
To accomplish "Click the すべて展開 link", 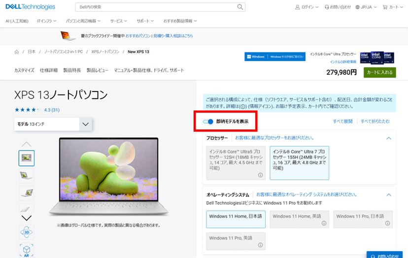I will point(342,121).
